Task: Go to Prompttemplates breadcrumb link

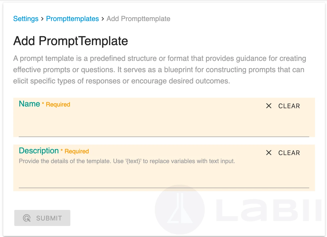Action: click(x=73, y=19)
